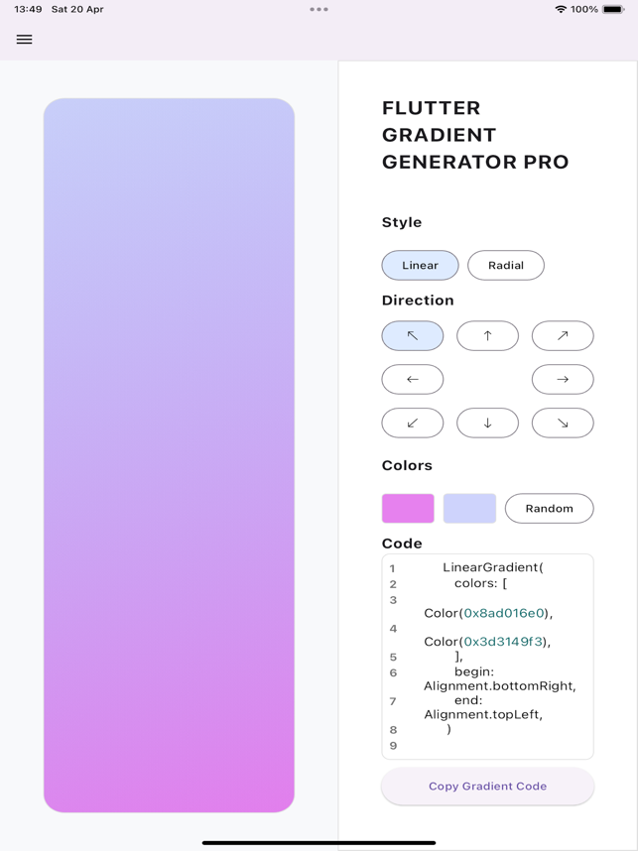Choose the Linear gradient style
Image resolution: width=638 pixels, height=851 pixels.
point(421,265)
